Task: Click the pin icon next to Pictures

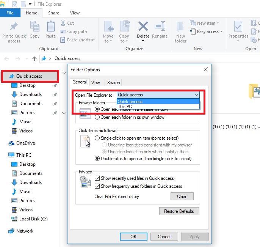Action: click(x=55, y=113)
